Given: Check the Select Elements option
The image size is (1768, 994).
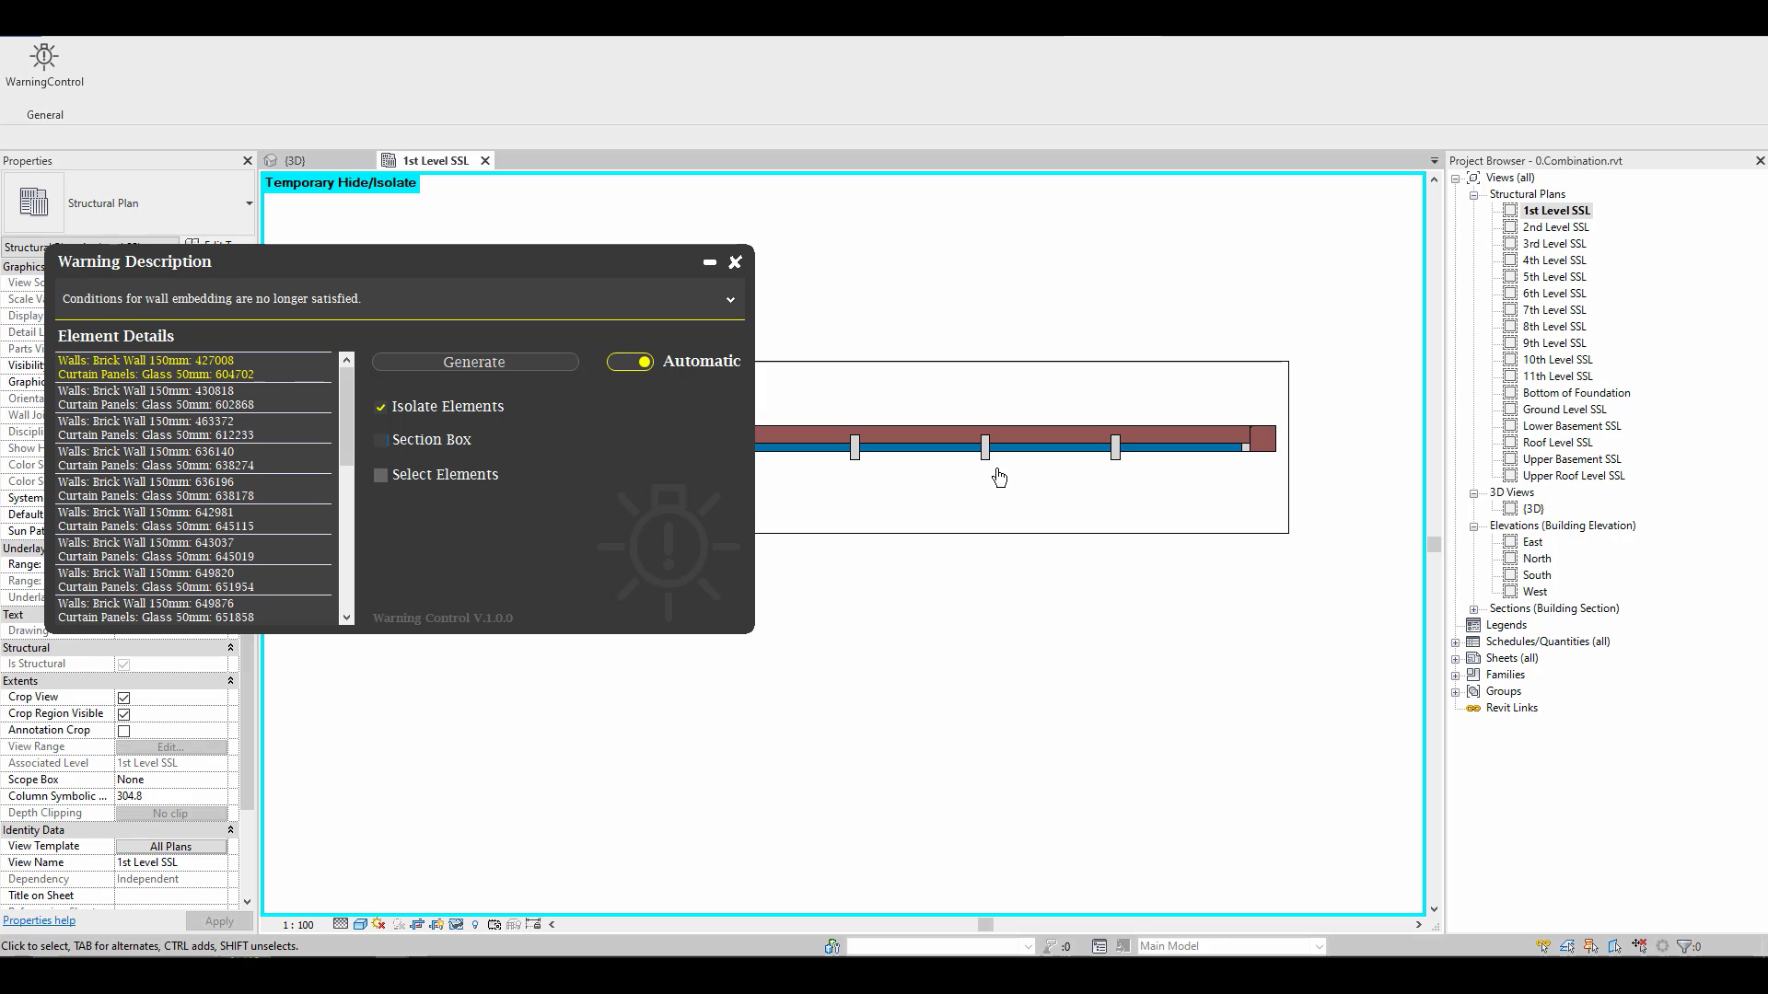Looking at the screenshot, I should (381, 475).
